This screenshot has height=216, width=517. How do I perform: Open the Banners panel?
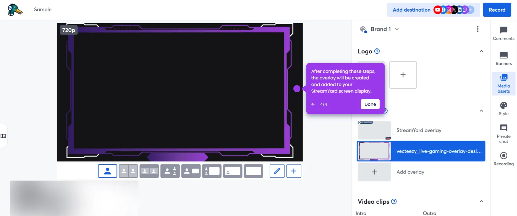tap(504, 58)
